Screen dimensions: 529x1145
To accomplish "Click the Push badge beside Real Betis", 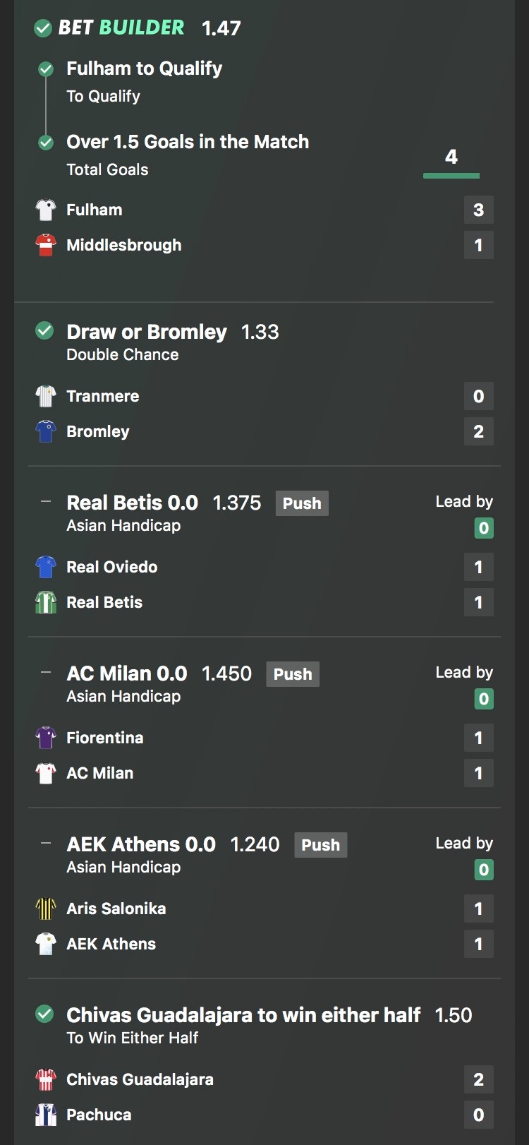I will [x=302, y=503].
